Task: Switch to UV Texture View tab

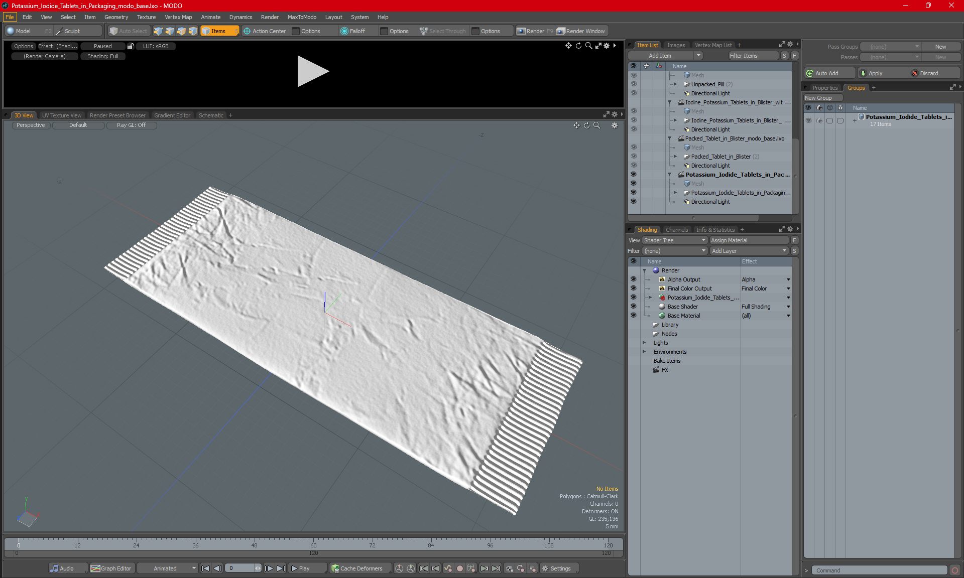Action: coord(61,115)
